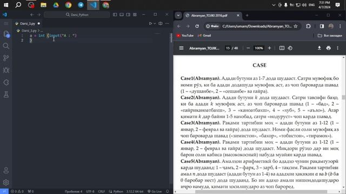
Task: Toggle Chrome side panel
Action: [322, 26]
